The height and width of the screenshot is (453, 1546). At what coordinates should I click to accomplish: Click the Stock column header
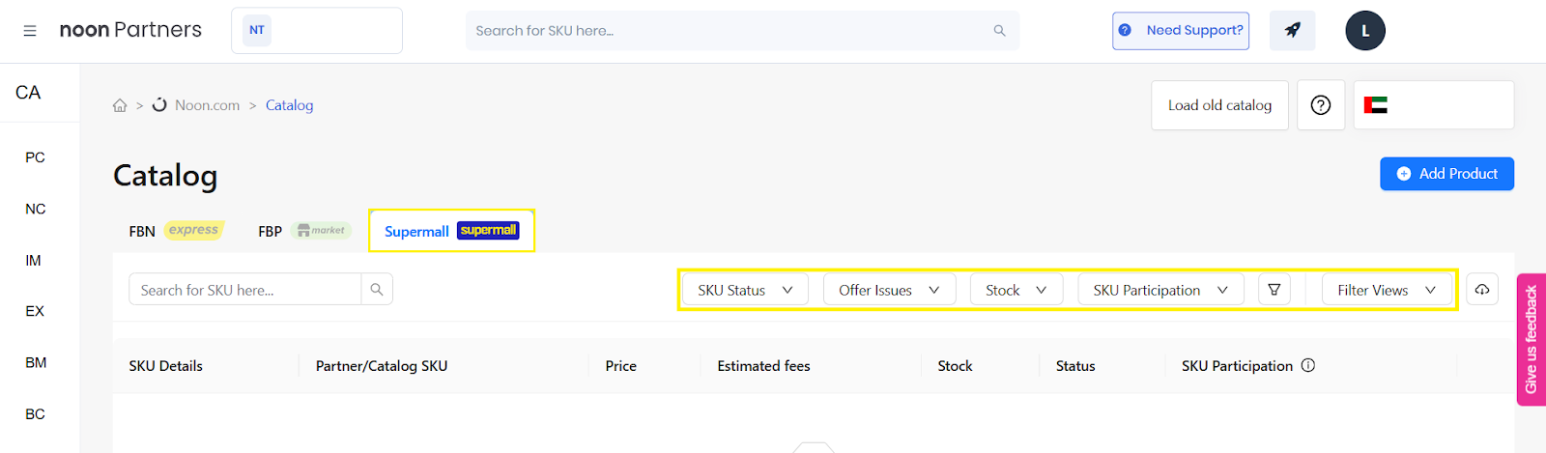[x=955, y=366]
